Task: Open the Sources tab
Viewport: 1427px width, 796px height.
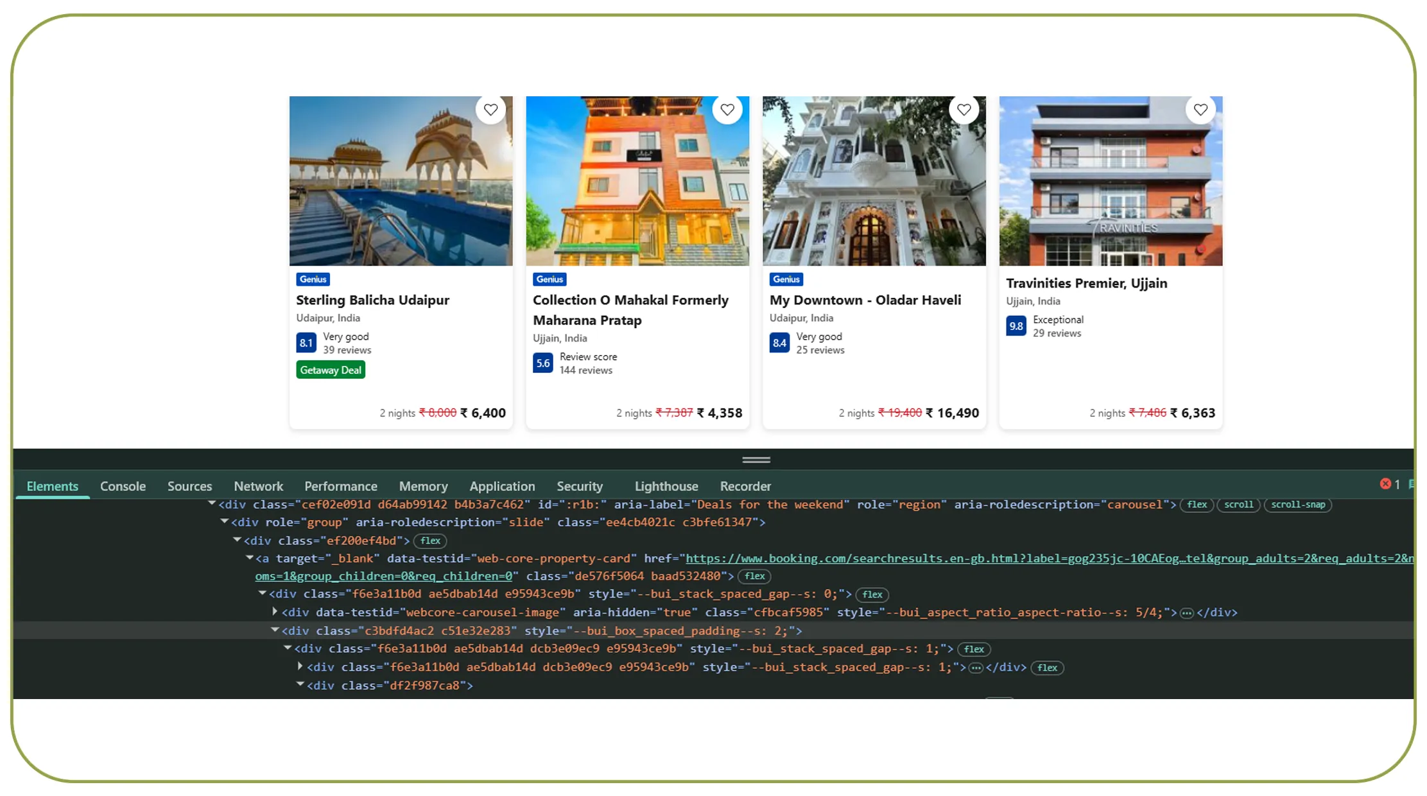Action: tap(189, 486)
